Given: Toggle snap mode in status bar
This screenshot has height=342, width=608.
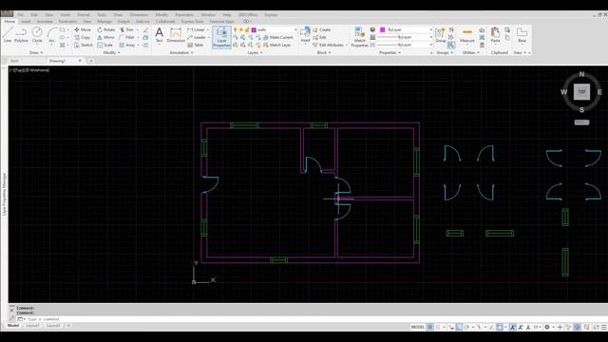Looking at the screenshot, I should pos(439,327).
